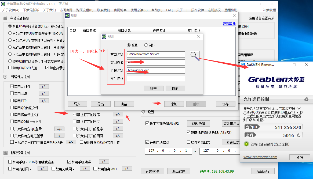Select 禁止USB存储设备 radio option
This screenshot has width=313, height=179.
click(10, 26)
